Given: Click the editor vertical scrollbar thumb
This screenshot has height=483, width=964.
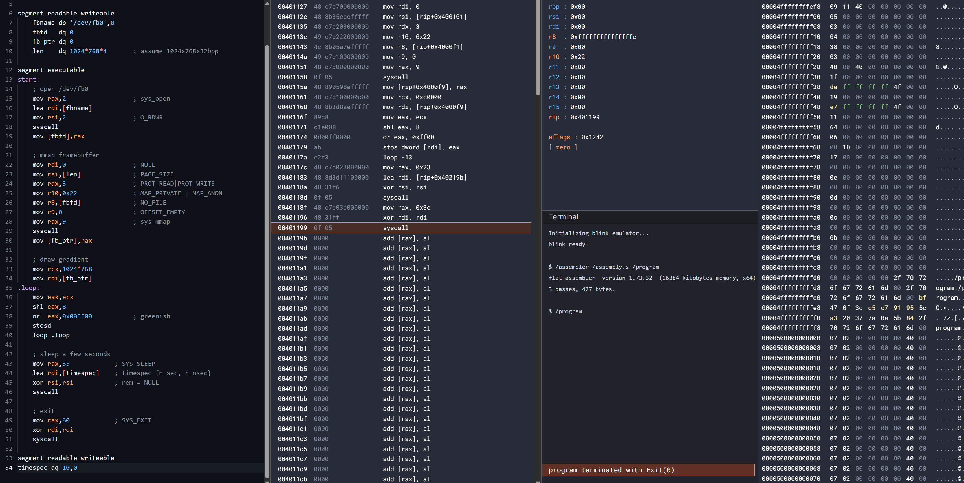Looking at the screenshot, I should [267, 262].
